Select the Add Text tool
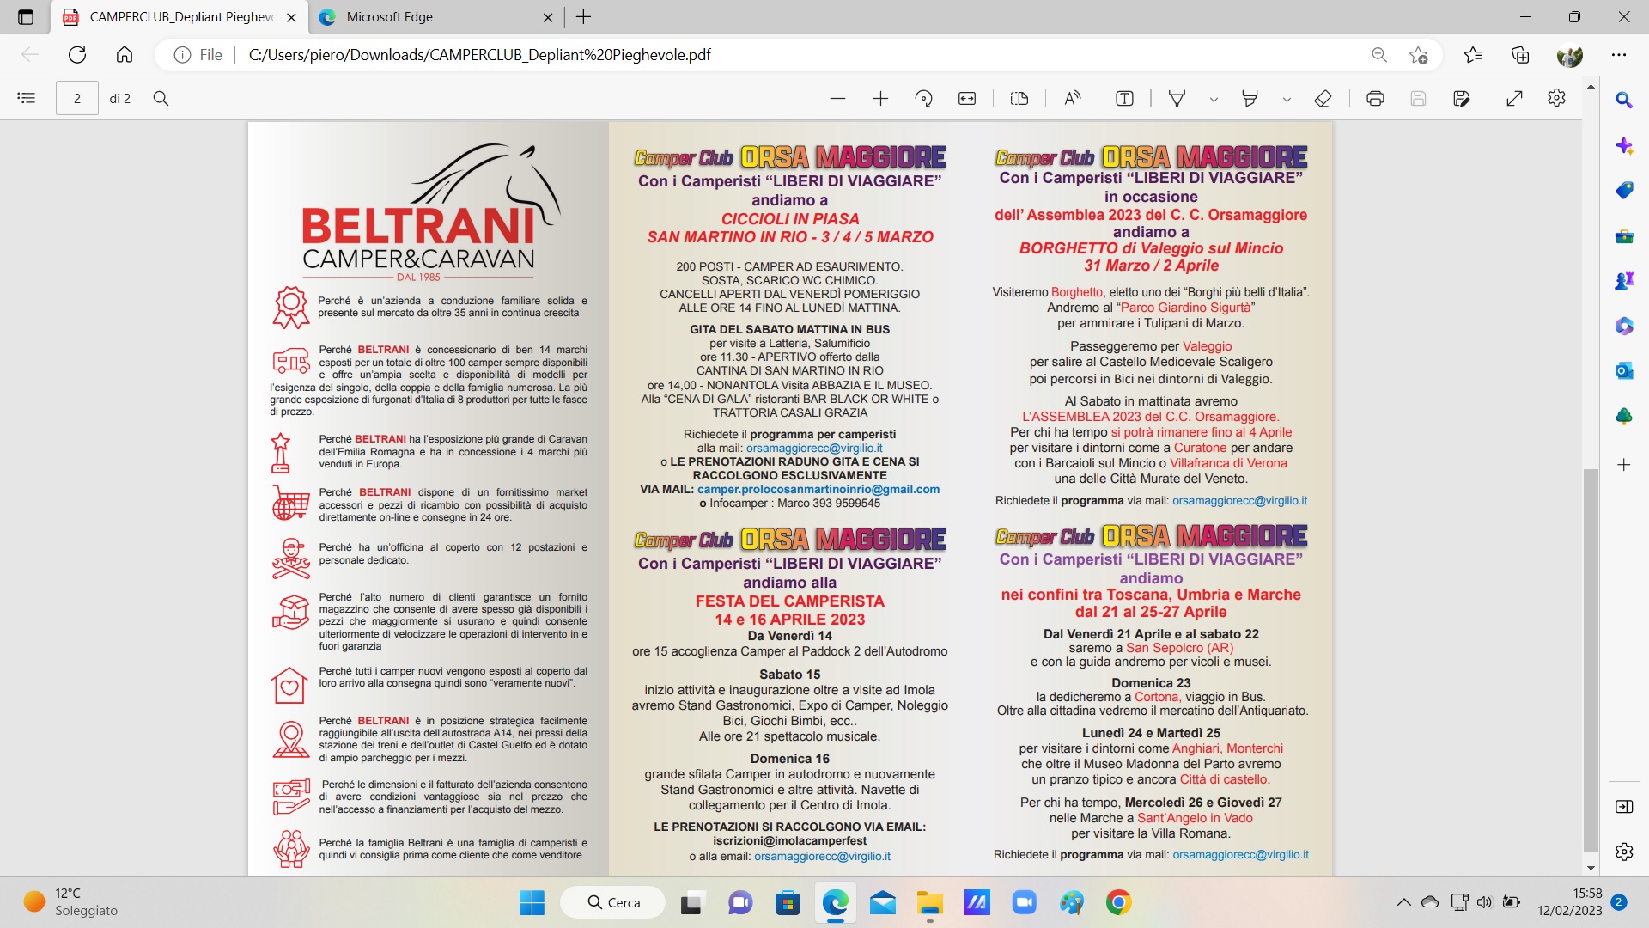Viewport: 1649px width, 928px height. click(1124, 99)
